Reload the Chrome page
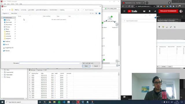This screenshot has width=185, height=104. point(129,6)
